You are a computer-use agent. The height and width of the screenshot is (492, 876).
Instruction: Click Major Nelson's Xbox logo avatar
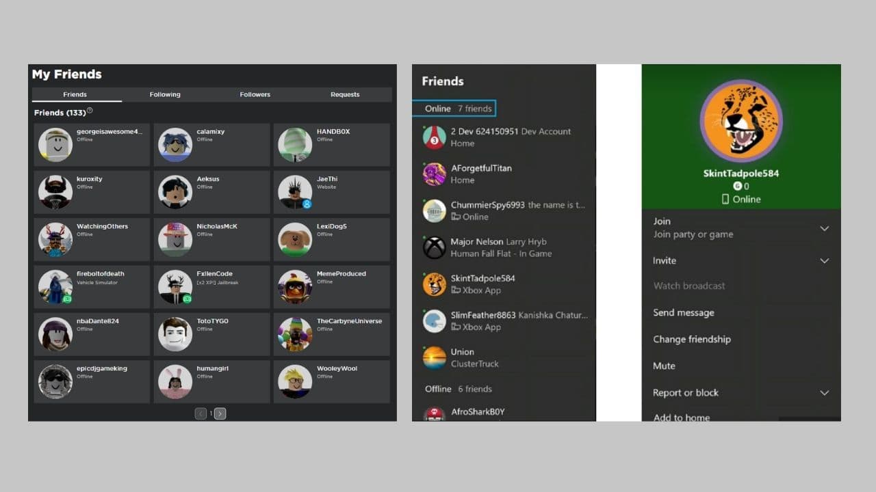[434, 247]
